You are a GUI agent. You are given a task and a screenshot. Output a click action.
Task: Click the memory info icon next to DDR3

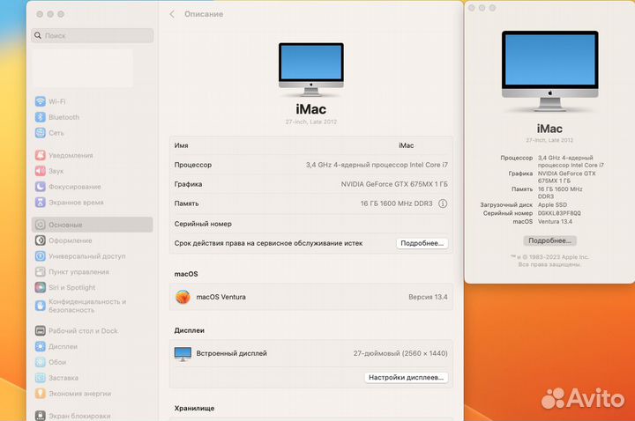tap(443, 203)
